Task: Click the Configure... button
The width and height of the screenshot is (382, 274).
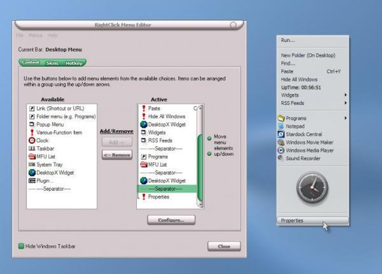Action: click(x=171, y=220)
